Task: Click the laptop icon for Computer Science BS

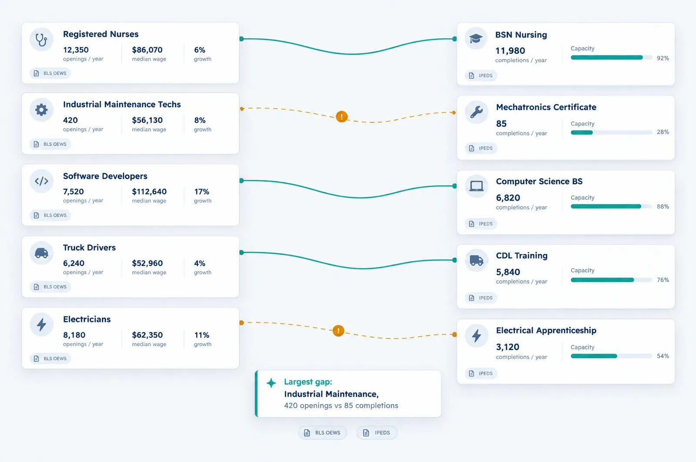Action: [x=476, y=186]
